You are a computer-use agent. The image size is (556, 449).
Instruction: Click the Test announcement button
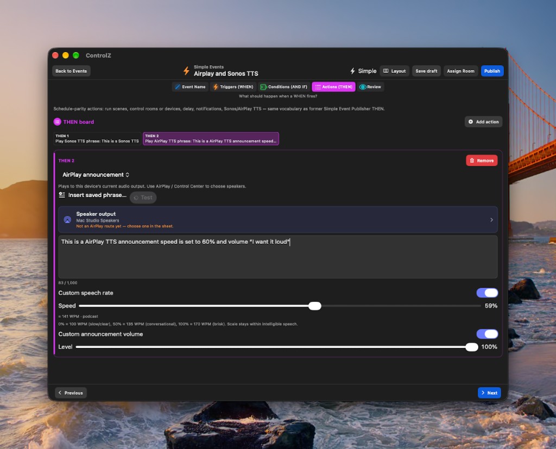pyautogui.click(x=143, y=198)
